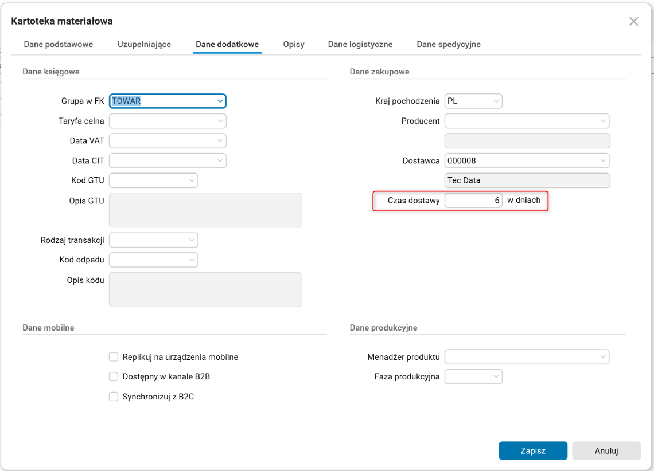This screenshot has height=471, width=654.
Task: Switch to the Dane podstawowe tab
Action: tap(59, 44)
